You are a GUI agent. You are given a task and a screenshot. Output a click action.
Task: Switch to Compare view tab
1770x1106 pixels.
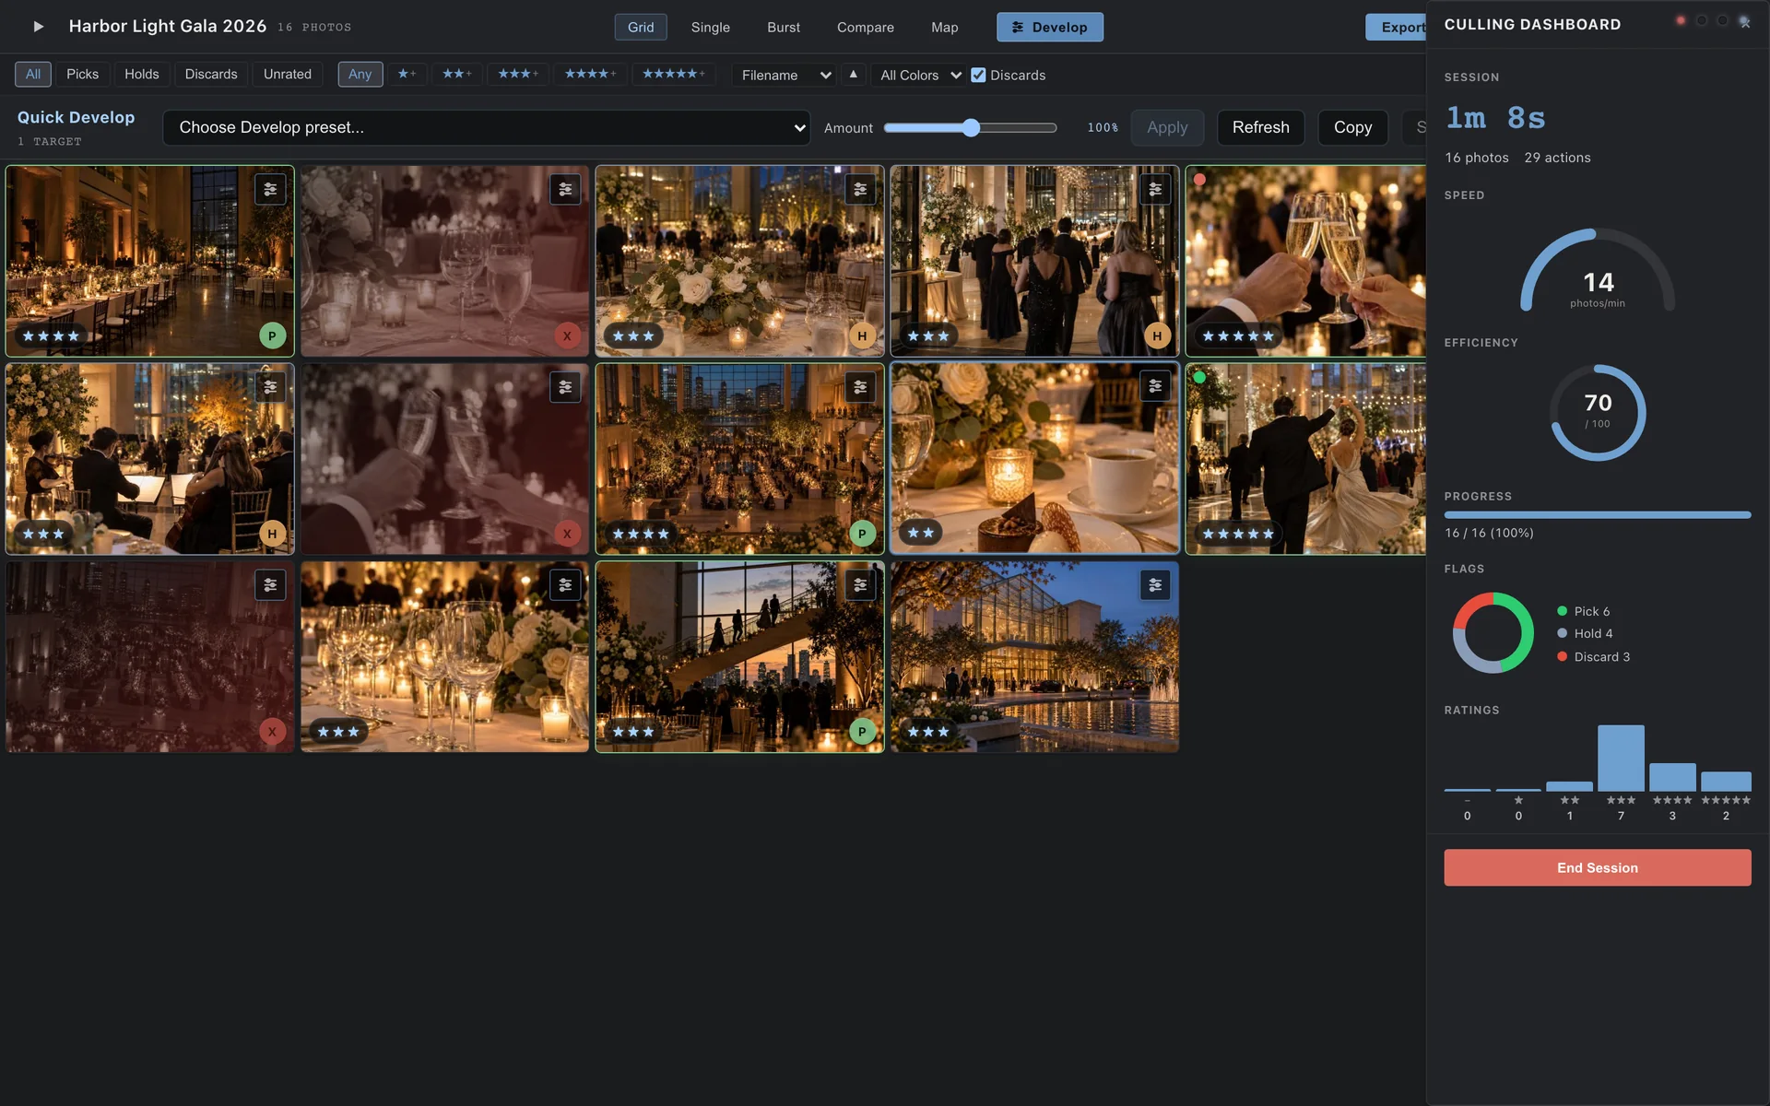click(x=866, y=27)
